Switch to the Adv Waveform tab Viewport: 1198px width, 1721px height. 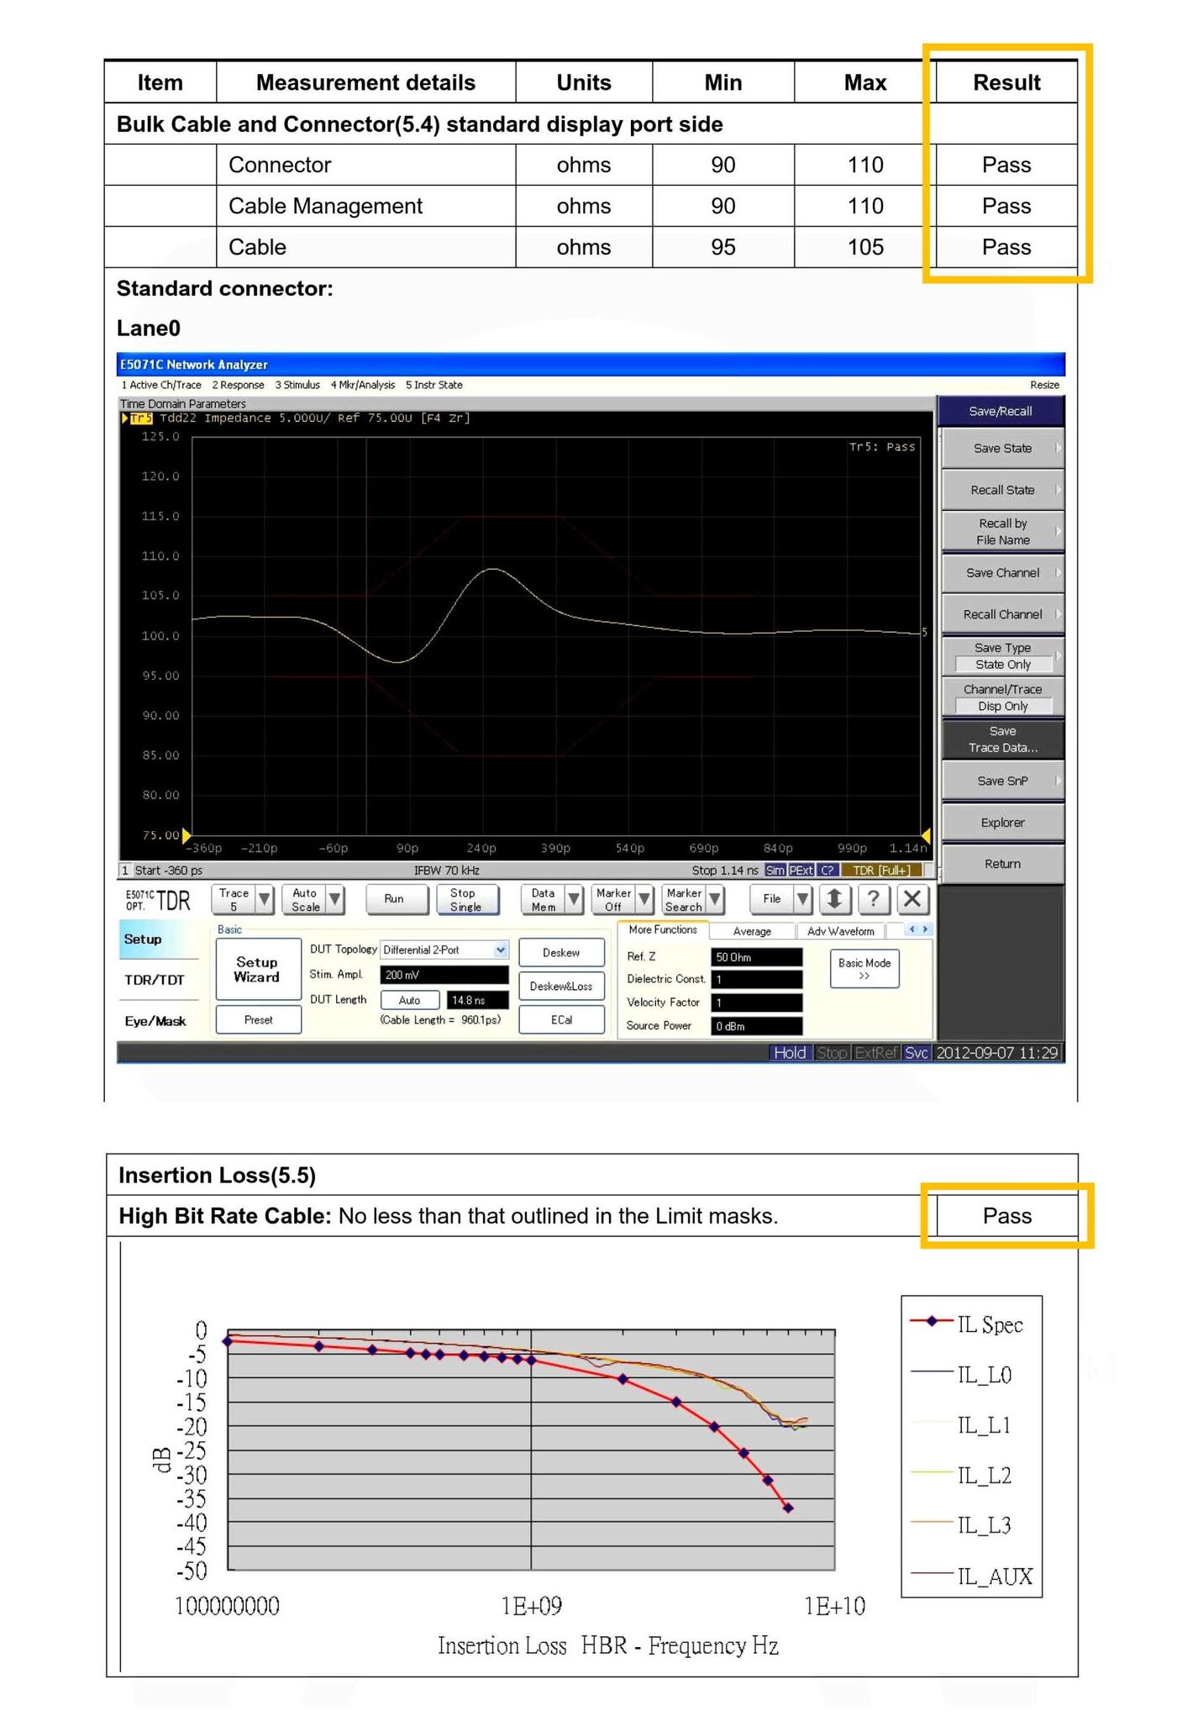(840, 931)
